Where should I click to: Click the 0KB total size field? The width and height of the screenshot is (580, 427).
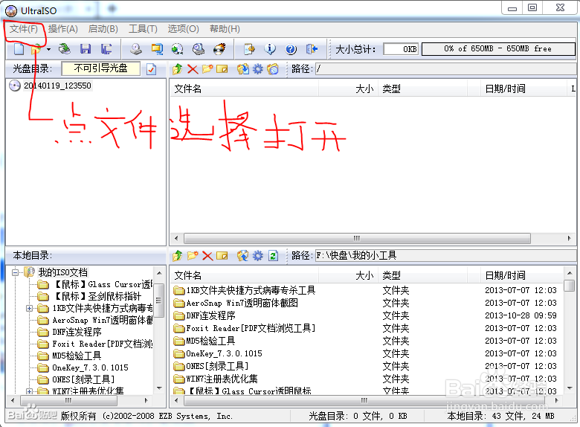[401, 49]
